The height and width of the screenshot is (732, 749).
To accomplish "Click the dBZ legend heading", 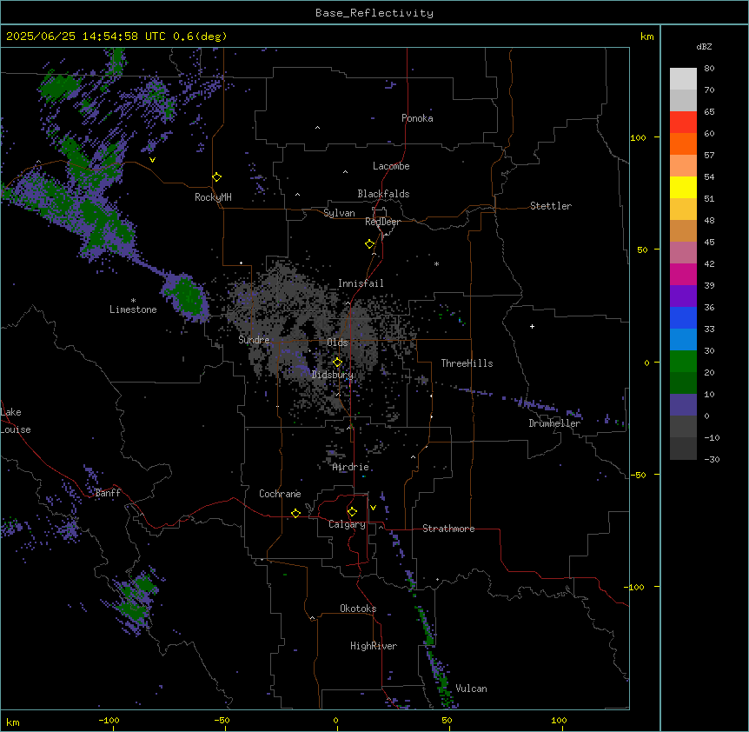I will click(x=704, y=46).
